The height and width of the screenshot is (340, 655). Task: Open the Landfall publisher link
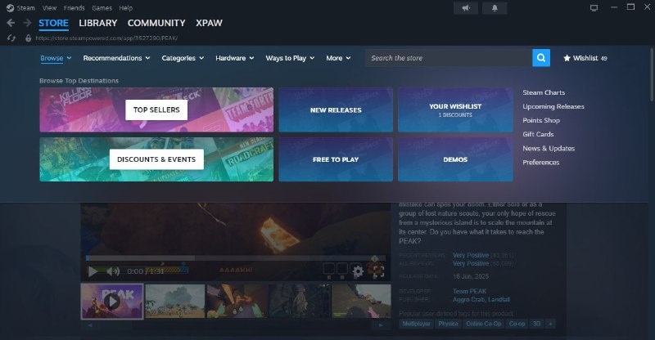[x=499, y=299]
